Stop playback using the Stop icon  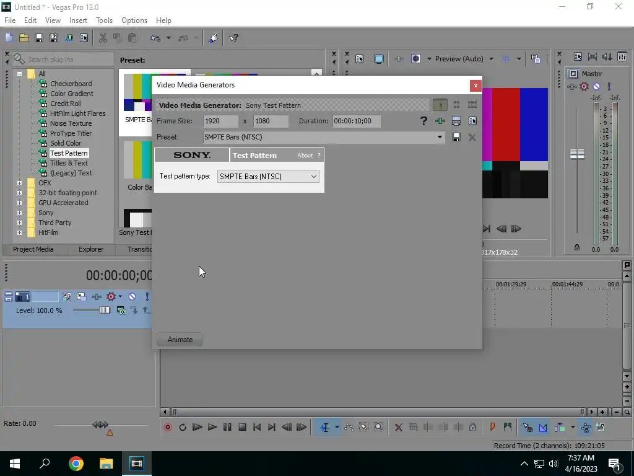(242, 427)
